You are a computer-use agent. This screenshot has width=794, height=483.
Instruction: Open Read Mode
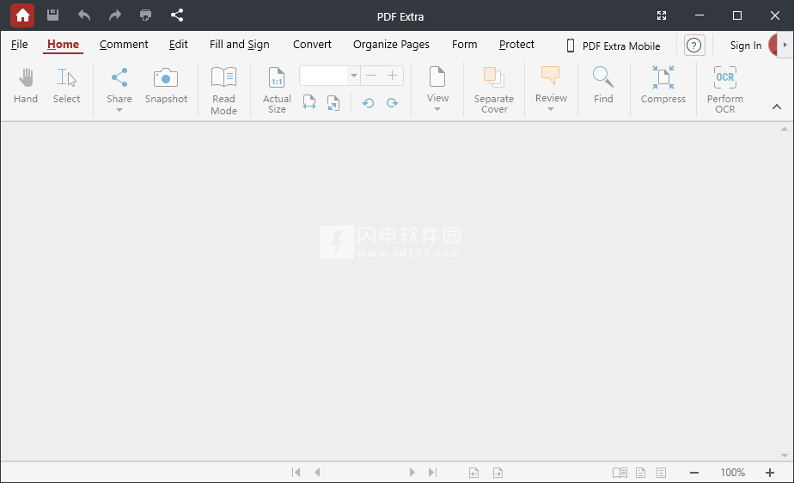click(223, 89)
